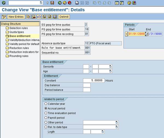Click the Delimit button
Image resolution: width=164 pixels, height=138 pixels.
coord(64,17)
